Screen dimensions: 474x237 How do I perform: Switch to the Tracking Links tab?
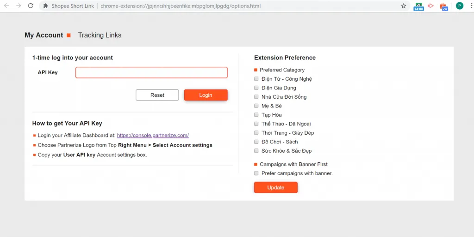(x=100, y=35)
